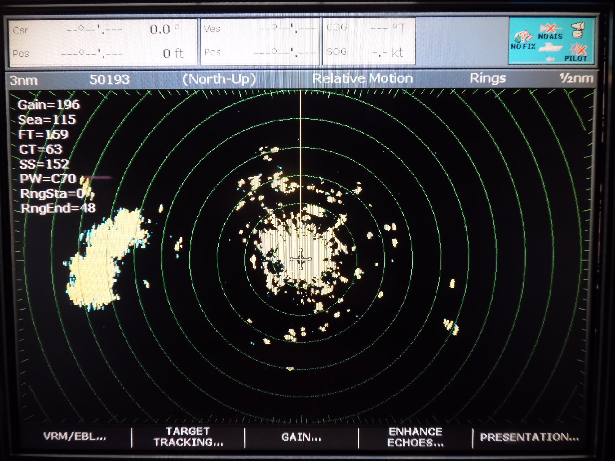The height and width of the screenshot is (461, 615).
Task: Click the RngSta=0 readout
Action: pyautogui.click(x=53, y=193)
